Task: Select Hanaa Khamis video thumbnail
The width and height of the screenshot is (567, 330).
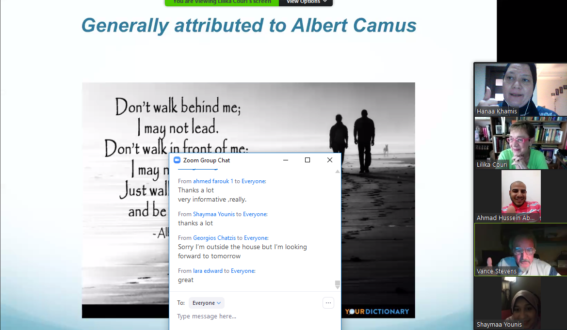Action: coord(520,89)
